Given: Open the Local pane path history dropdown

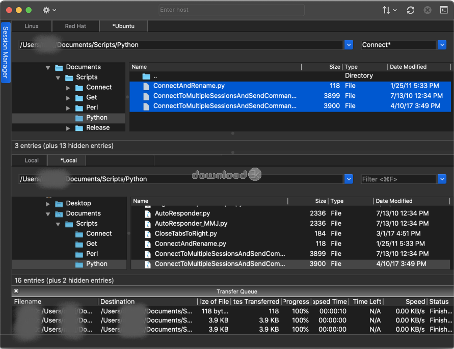Looking at the screenshot, I should [x=349, y=179].
